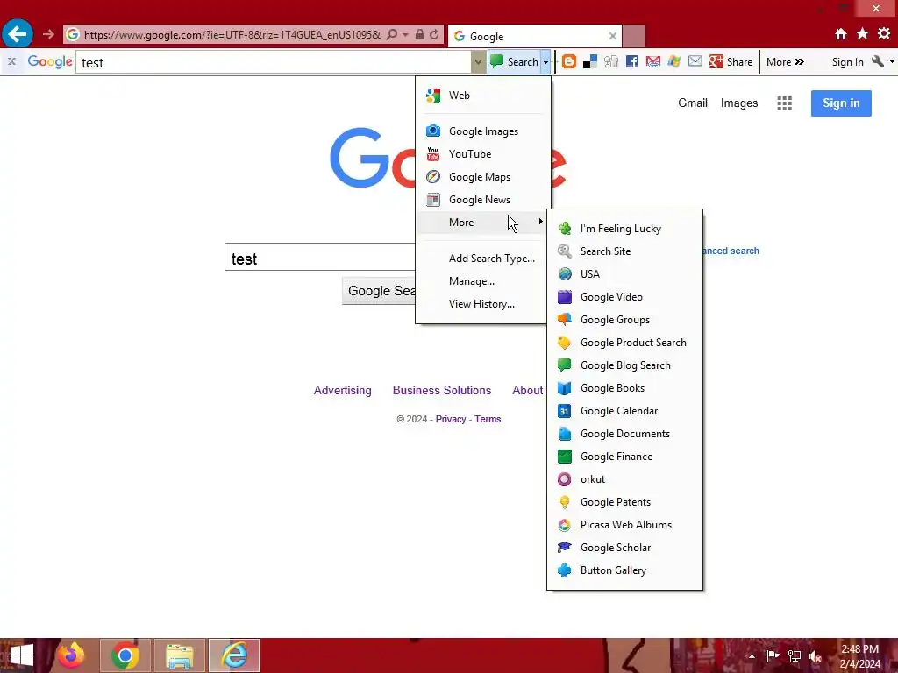Click the page search box containing test

point(321,259)
